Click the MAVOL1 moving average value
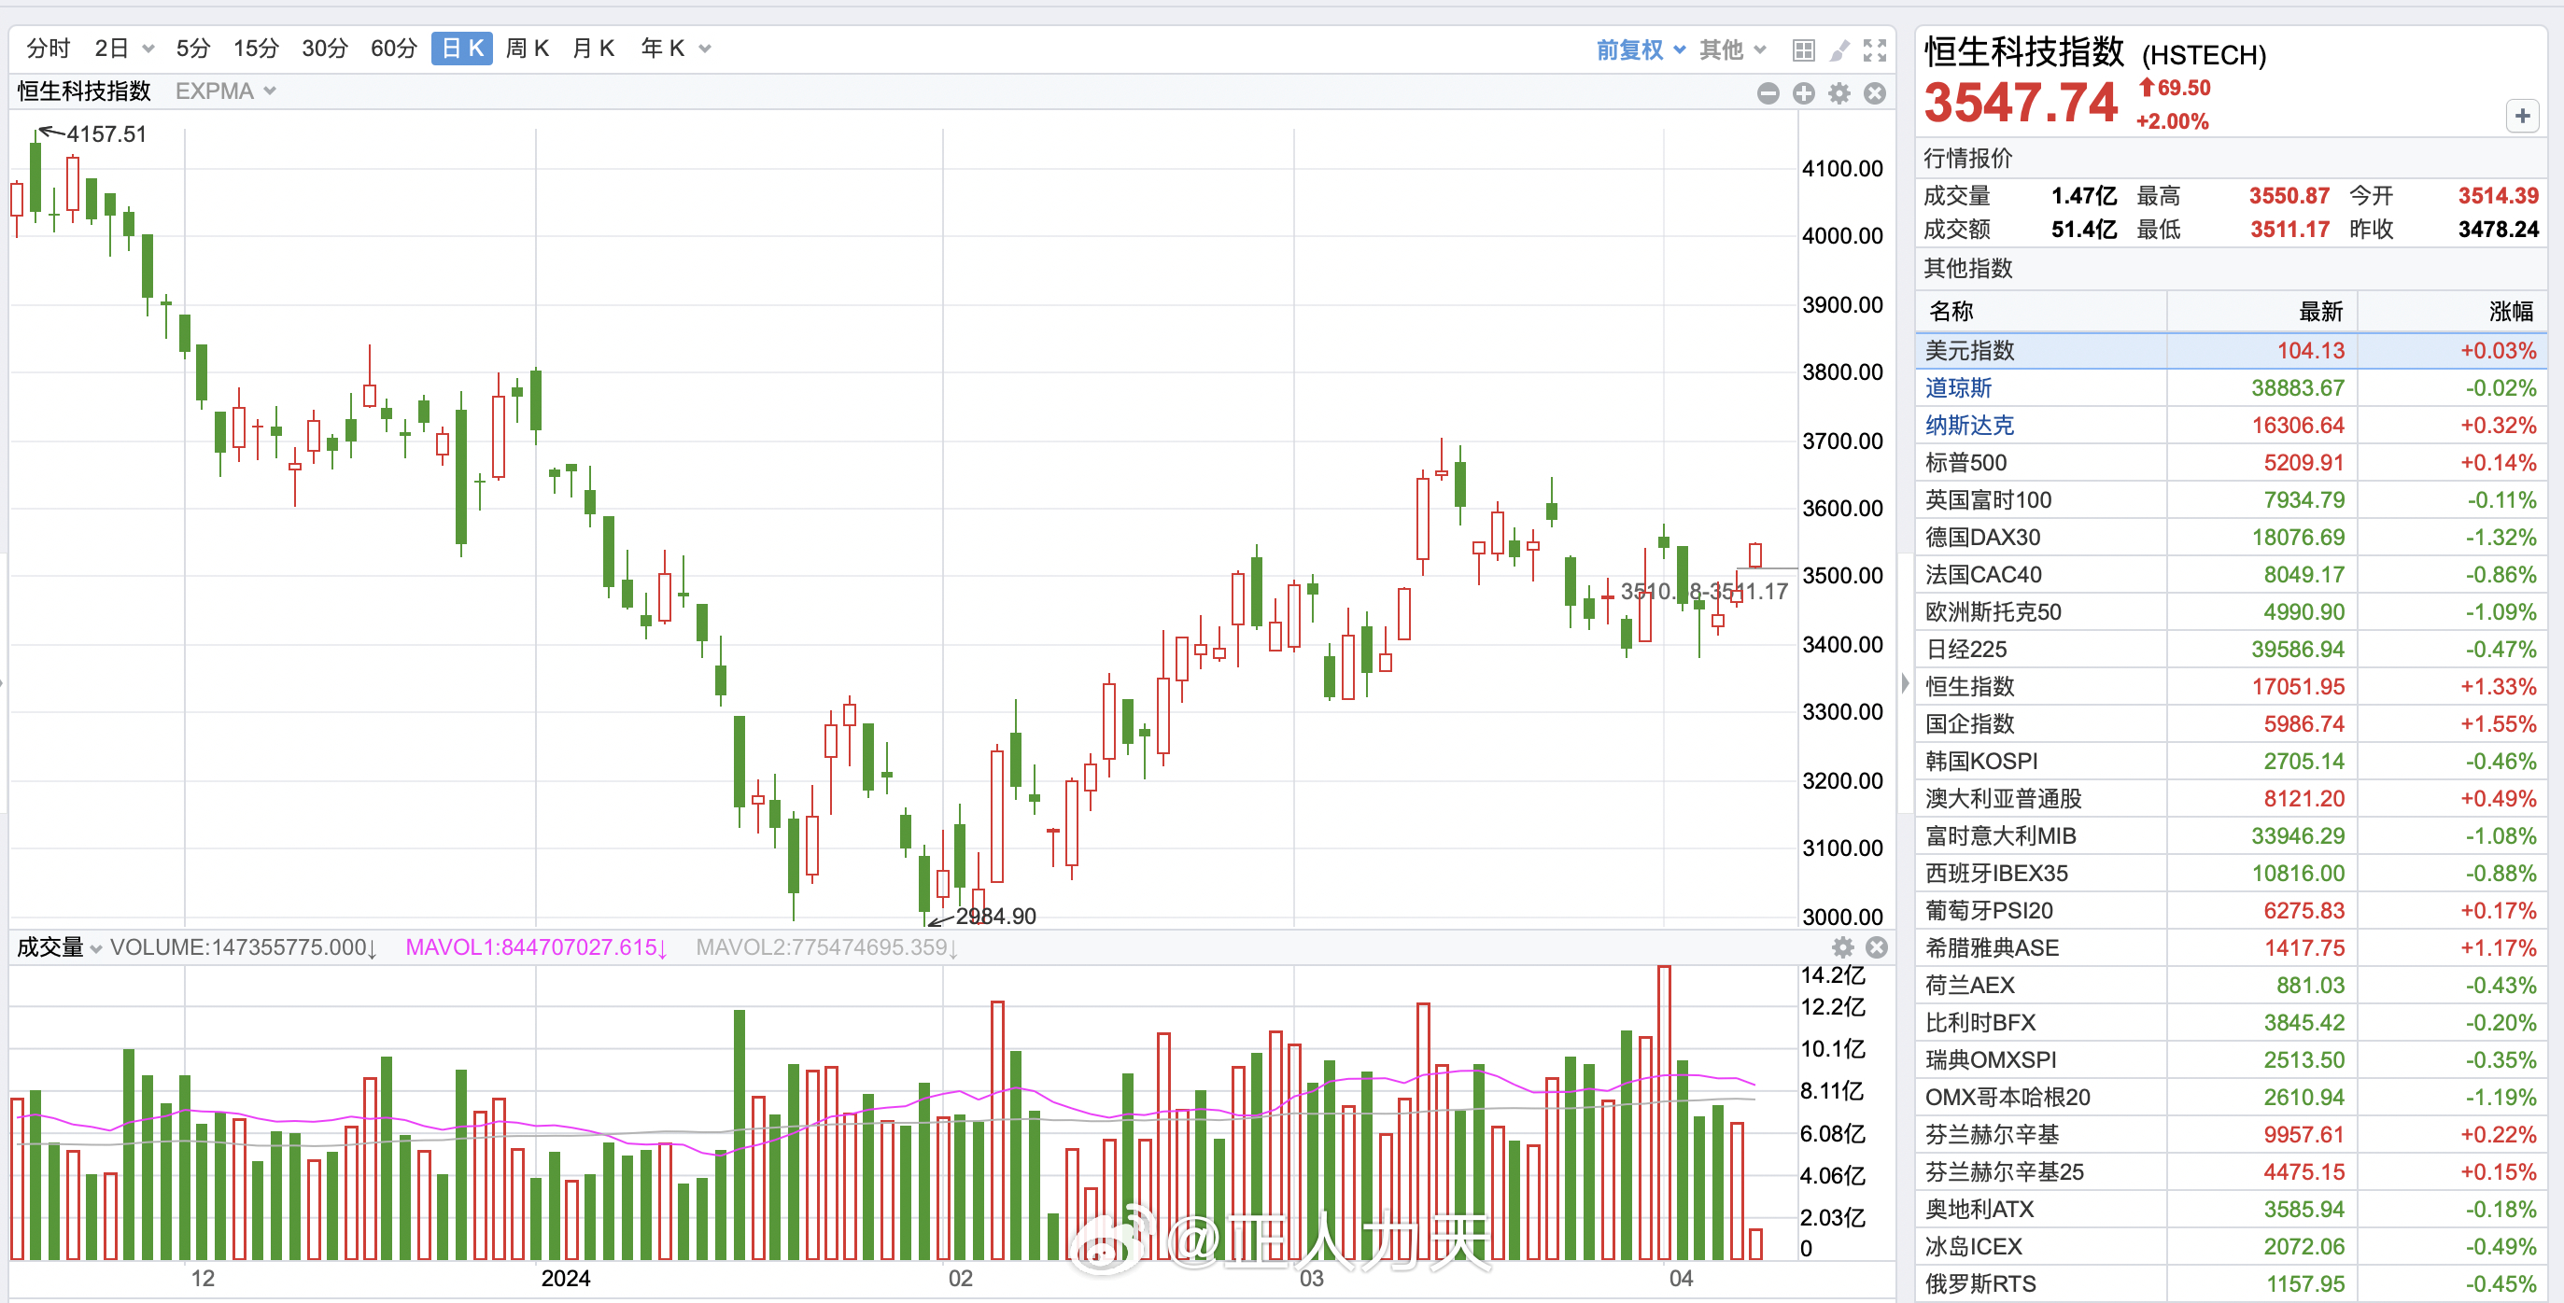This screenshot has width=2564, height=1303. [536, 946]
